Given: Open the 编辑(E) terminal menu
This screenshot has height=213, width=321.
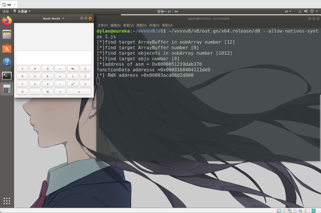Looking at the screenshot, I should click(115, 25).
